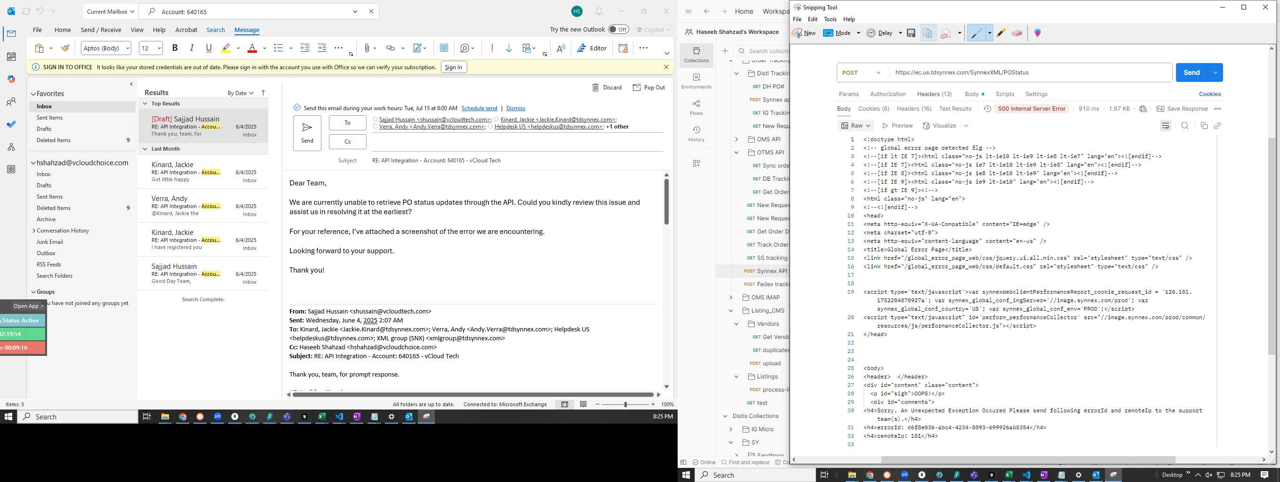Viewport: 1280px width, 482px height.
Task: Open the Snipping Tool Tools menu
Action: pyautogui.click(x=830, y=19)
